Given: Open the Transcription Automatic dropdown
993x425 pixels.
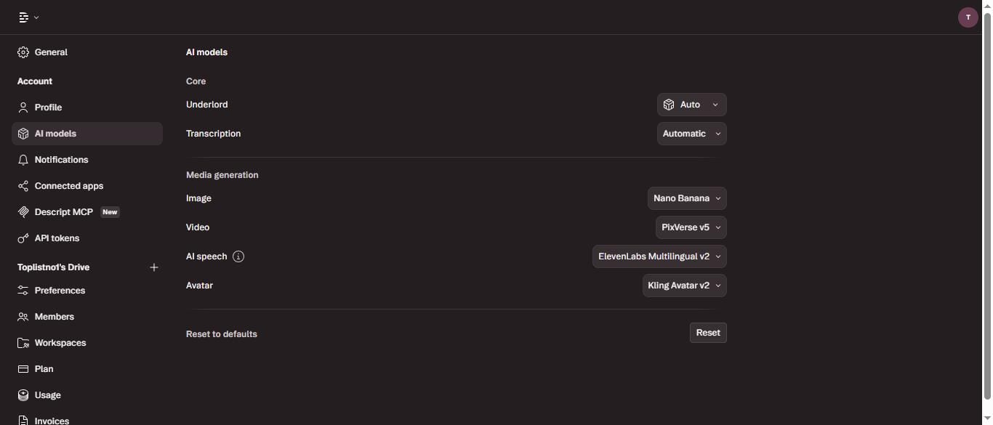Looking at the screenshot, I should [x=691, y=134].
